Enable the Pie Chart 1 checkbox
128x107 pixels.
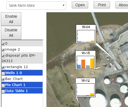(3, 85)
